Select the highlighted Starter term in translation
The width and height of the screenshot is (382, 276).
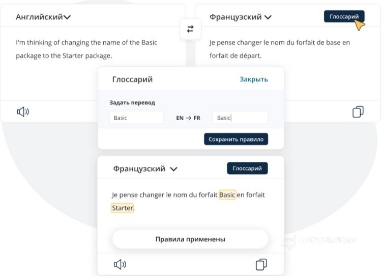(122, 208)
